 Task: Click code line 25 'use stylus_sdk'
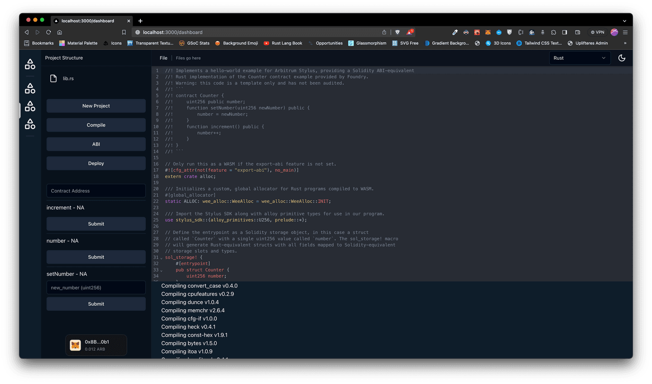pos(236,220)
